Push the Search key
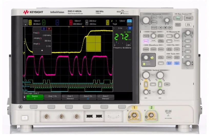213x138 pixels. tap(154, 22)
